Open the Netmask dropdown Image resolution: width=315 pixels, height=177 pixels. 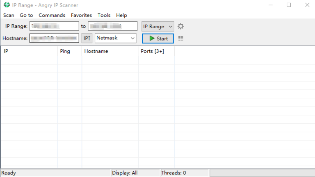(x=115, y=39)
